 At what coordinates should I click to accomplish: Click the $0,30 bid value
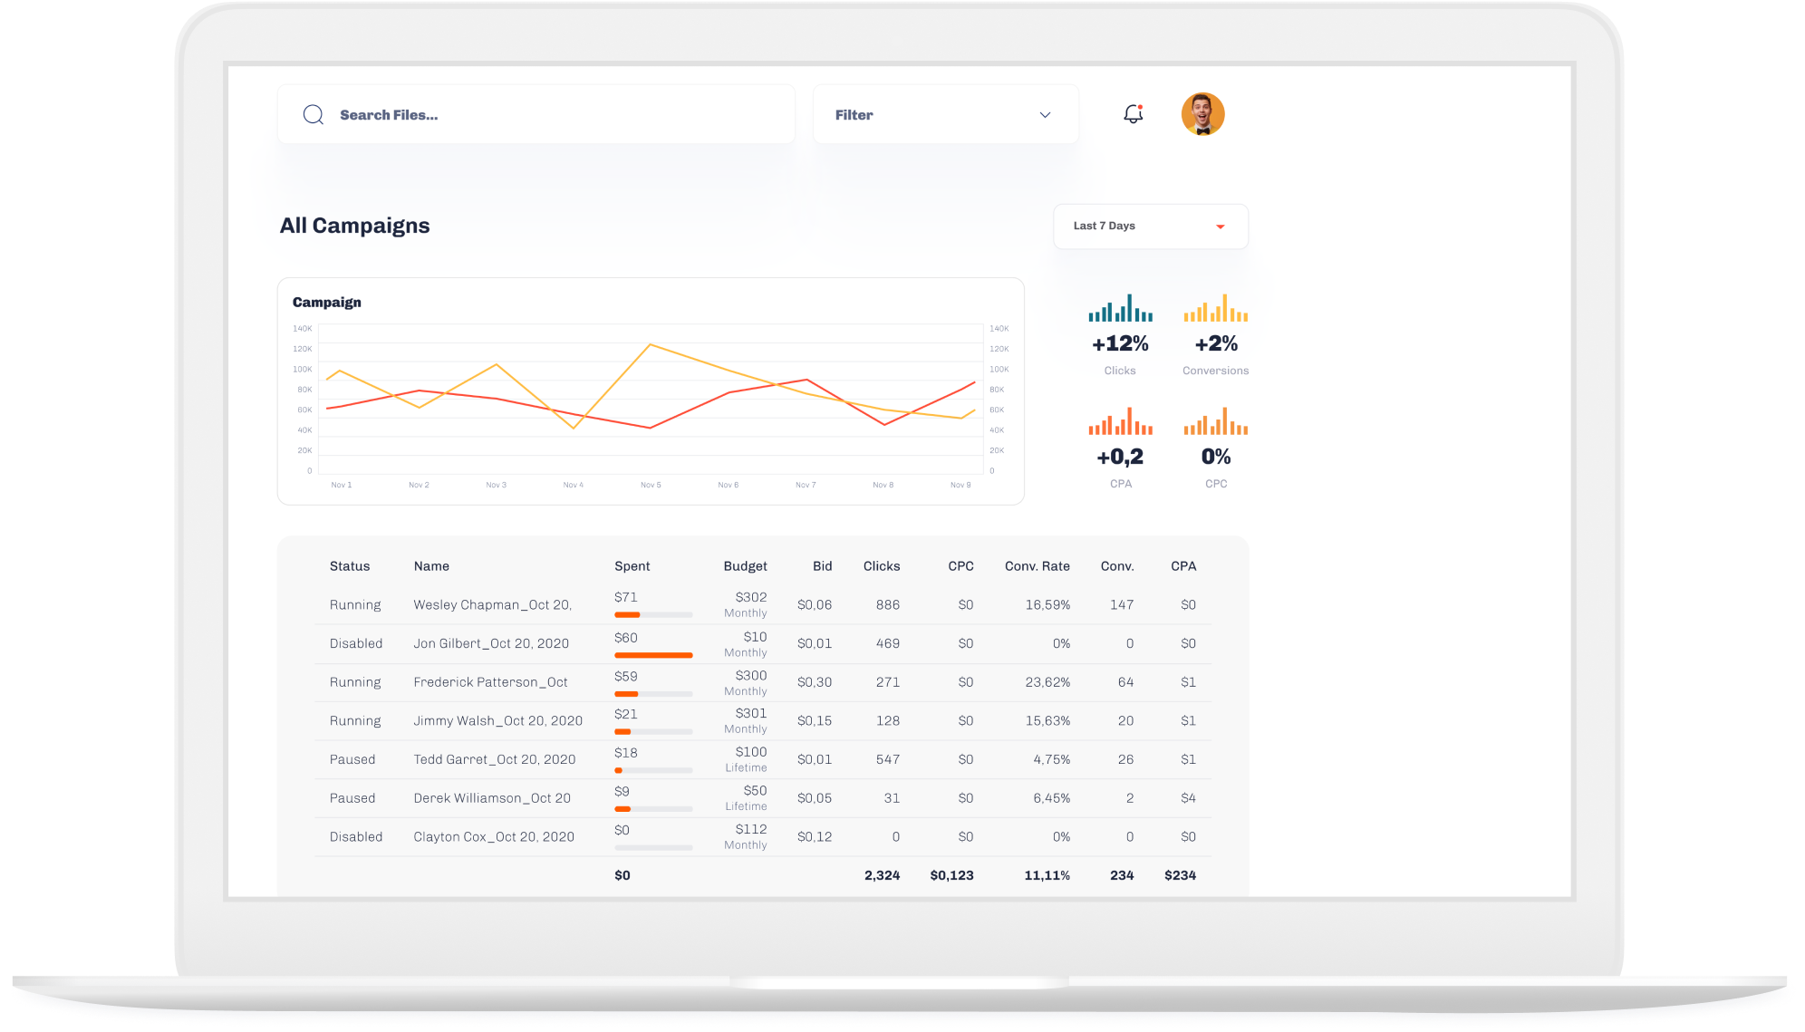click(815, 682)
